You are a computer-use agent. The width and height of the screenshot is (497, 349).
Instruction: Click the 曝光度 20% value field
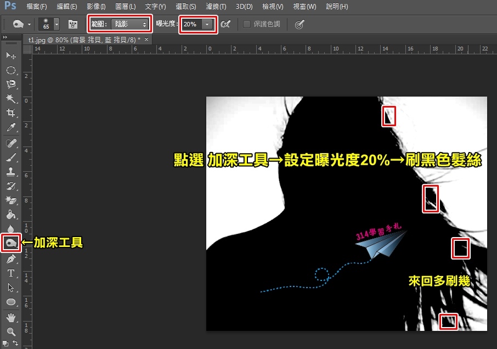pyautogui.click(x=192, y=24)
